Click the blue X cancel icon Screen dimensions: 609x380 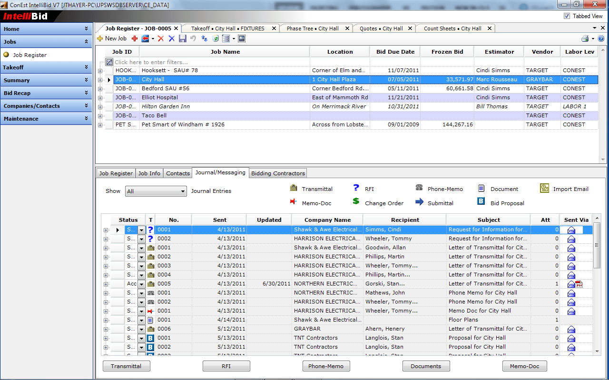click(x=172, y=38)
